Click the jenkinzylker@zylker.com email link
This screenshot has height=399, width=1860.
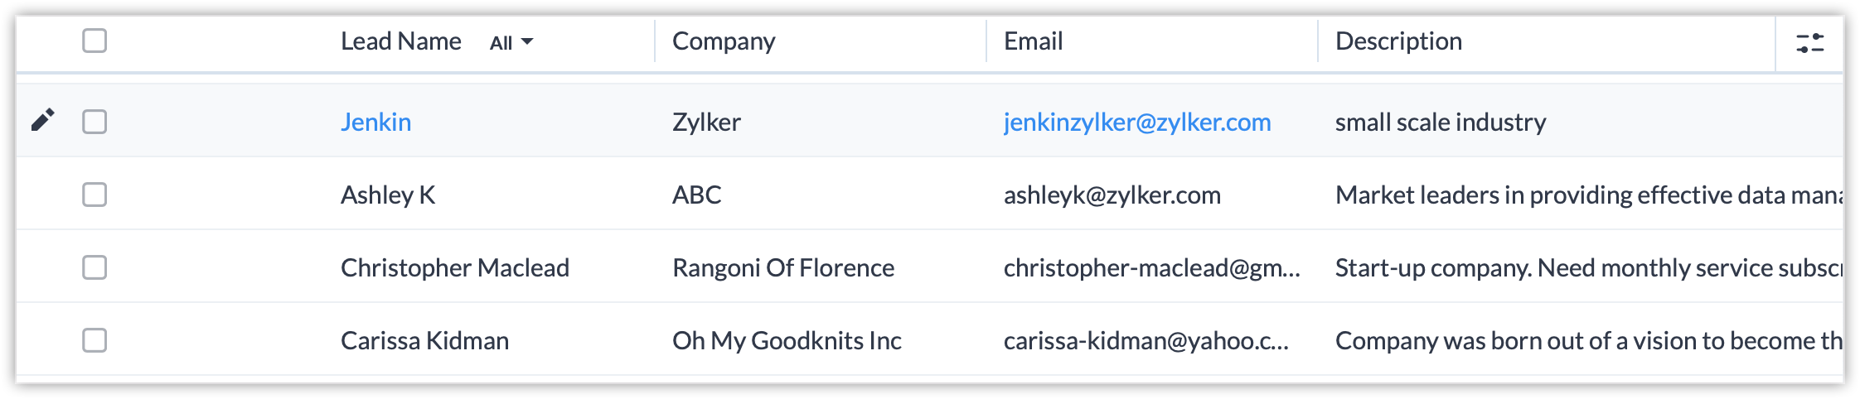[1136, 122]
